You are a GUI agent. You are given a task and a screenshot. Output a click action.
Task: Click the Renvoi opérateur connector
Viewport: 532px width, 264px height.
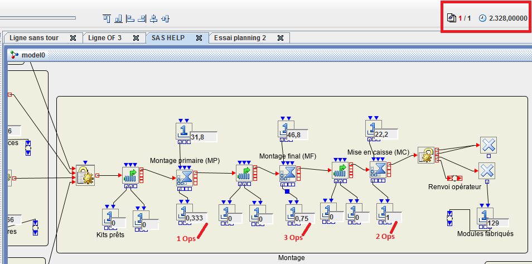(454, 178)
